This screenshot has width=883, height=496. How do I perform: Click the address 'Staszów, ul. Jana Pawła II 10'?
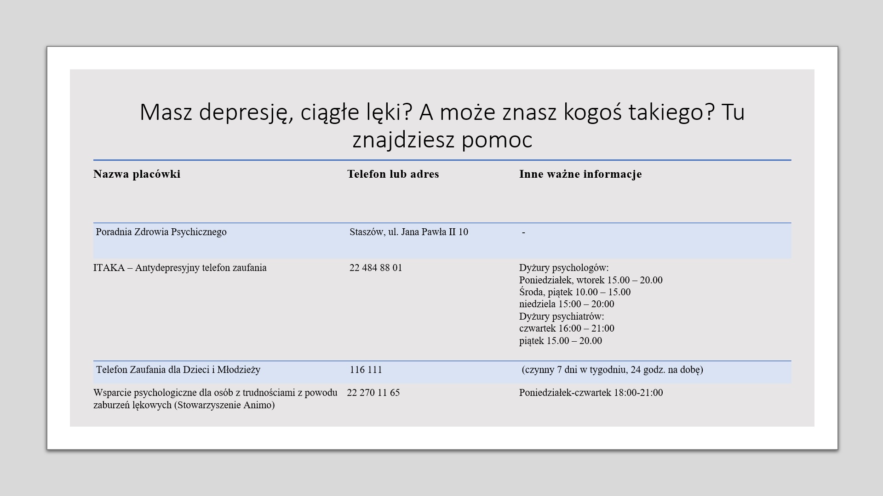tap(409, 232)
